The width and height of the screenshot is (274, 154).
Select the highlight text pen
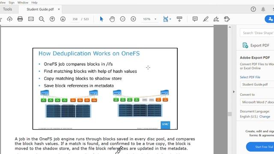coord(205,19)
